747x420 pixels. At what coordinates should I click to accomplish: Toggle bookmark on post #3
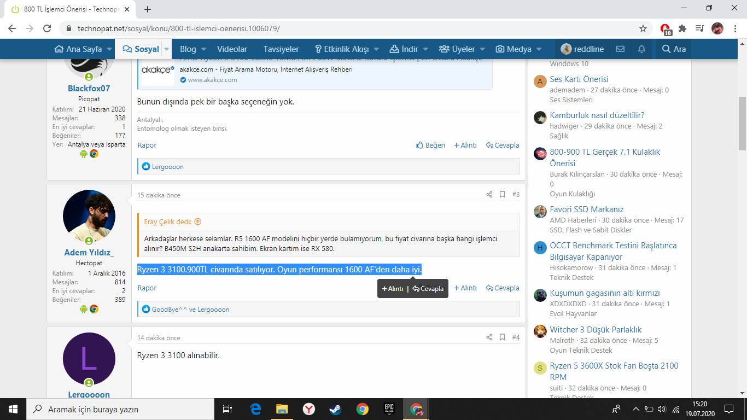coord(503,195)
